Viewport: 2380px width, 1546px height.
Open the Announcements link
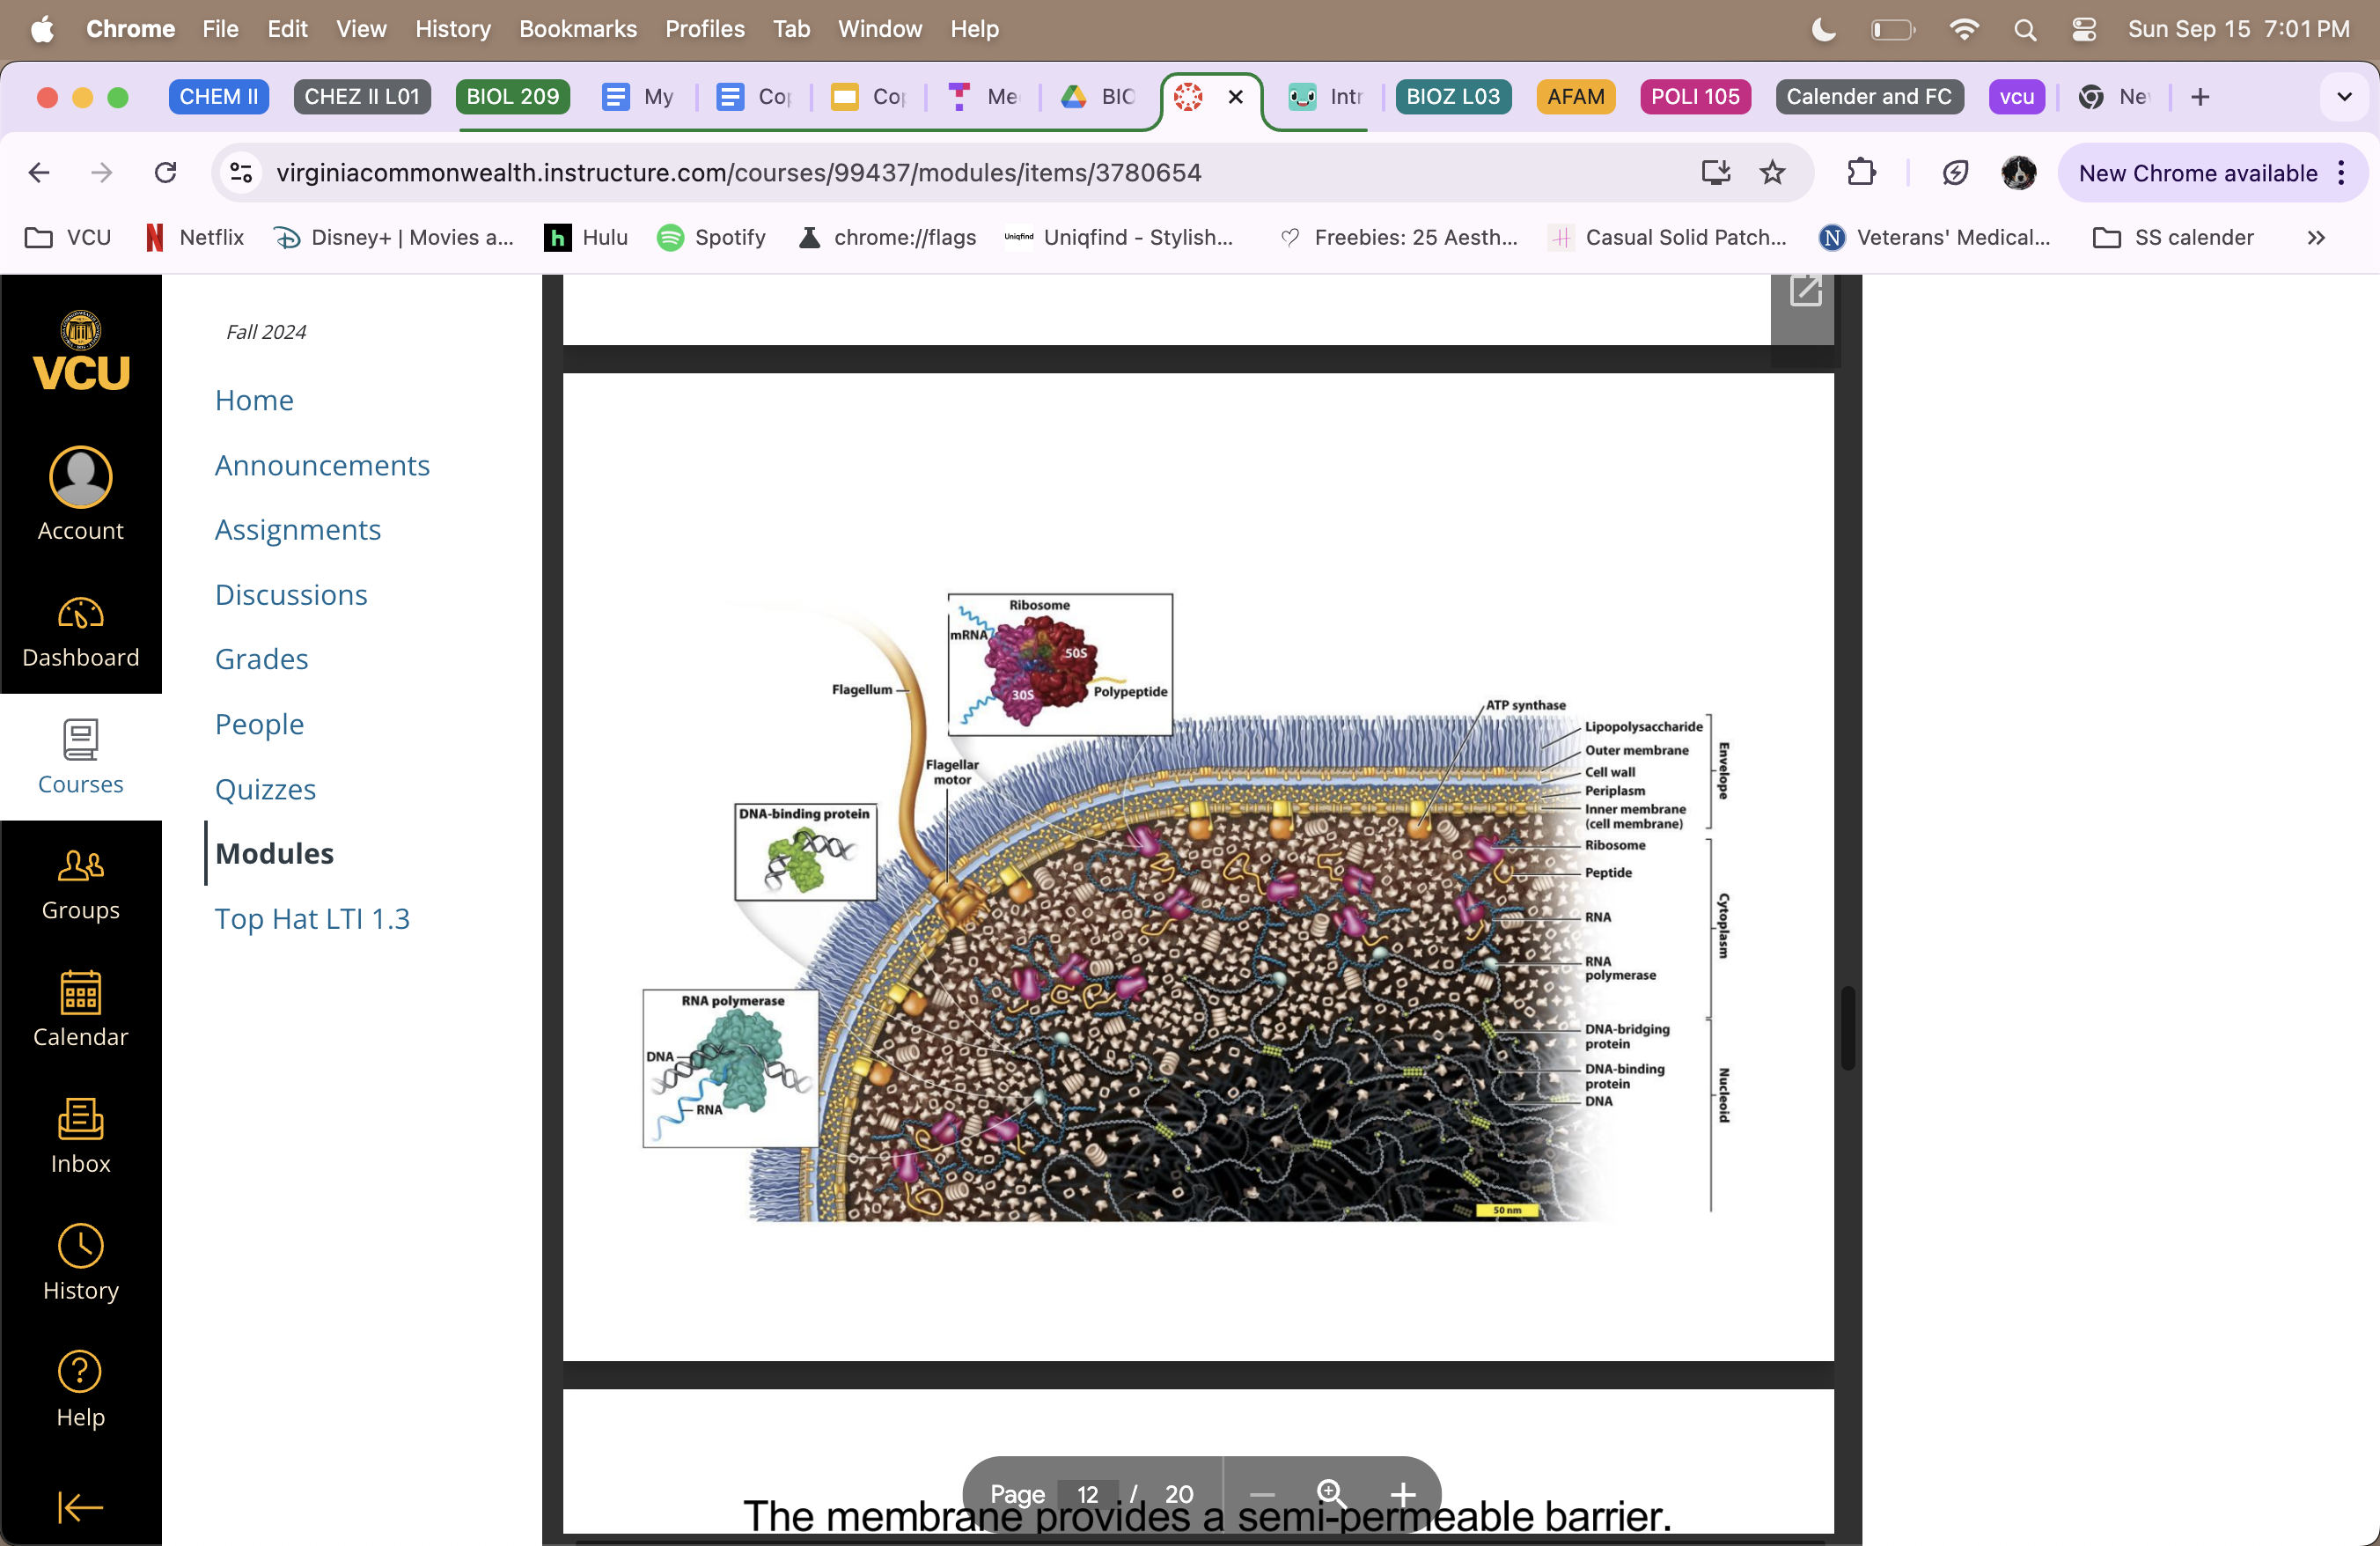pos(322,465)
